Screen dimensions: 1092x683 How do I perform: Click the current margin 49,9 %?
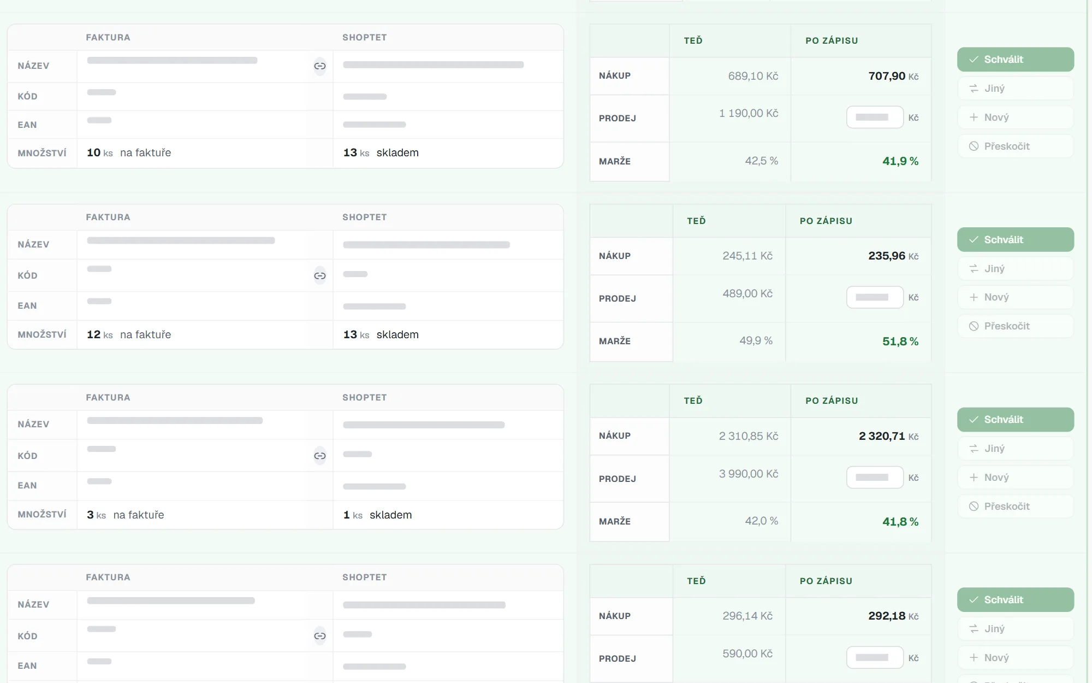pos(756,340)
